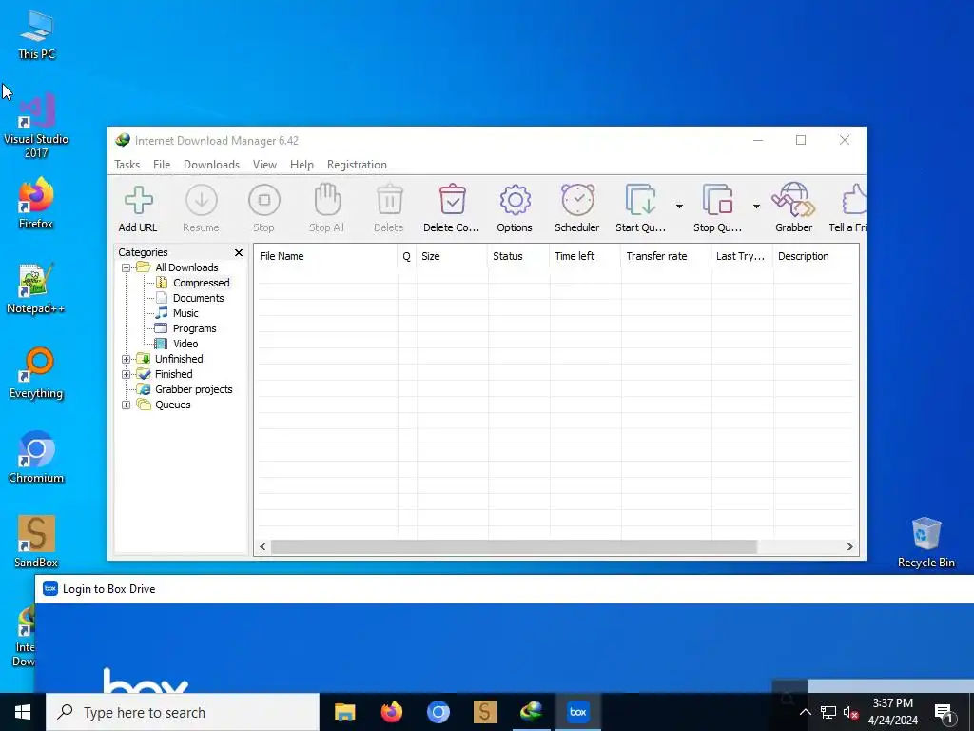Select the Firefox desktop shortcut
974x731 pixels.
36,204
